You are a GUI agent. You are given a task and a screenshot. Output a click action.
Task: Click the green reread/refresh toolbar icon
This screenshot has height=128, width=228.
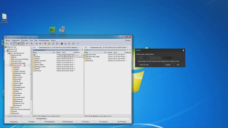point(6,43)
